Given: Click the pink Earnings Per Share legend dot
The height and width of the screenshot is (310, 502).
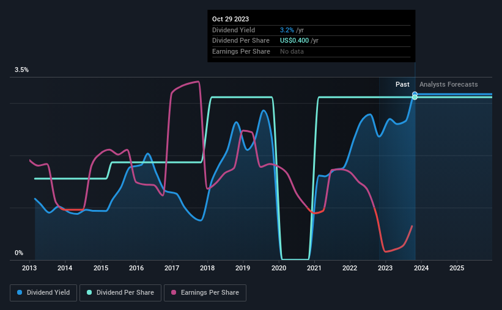Looking at the screenshot, I should (x=174, y=292).
